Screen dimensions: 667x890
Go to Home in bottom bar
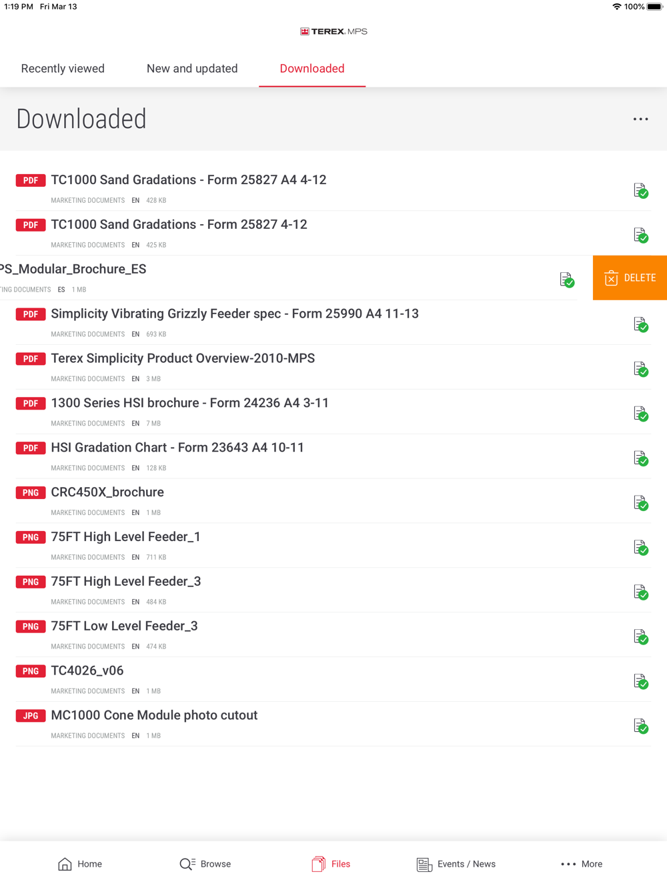click(80, 864)
